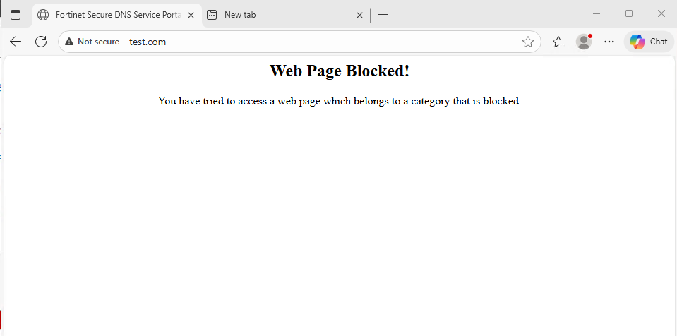Maximize the browser window
Viewport: 677px width, 336px height.
[x=628, y=14]
